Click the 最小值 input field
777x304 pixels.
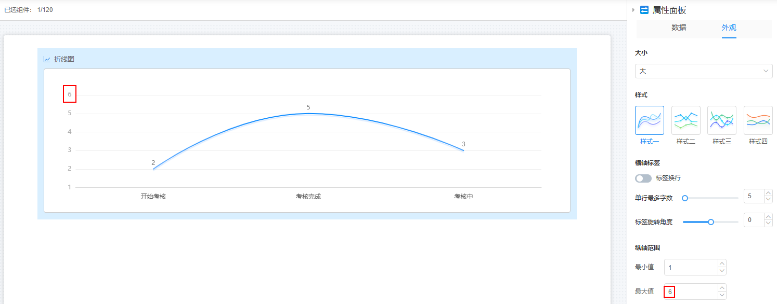point(691,267)
